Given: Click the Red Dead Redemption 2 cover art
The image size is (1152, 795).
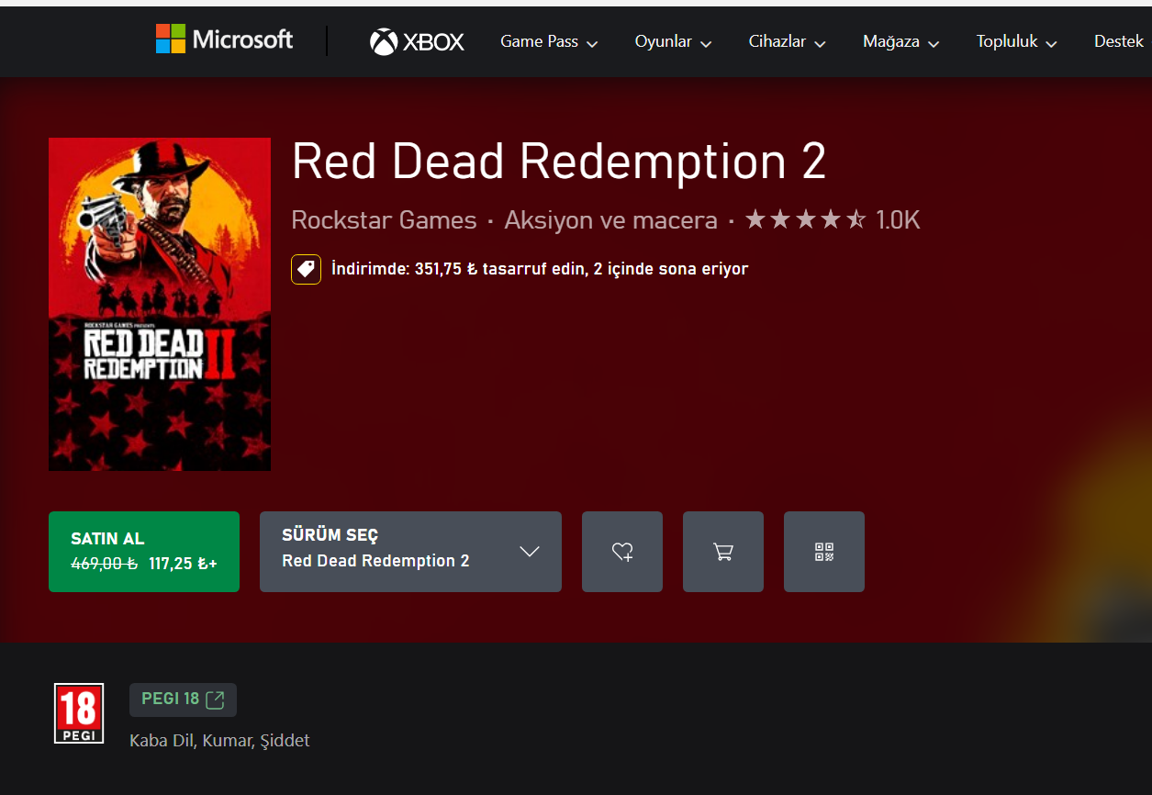Looking at the screenshot, I should pyautogui.click(x=160, y=304).
